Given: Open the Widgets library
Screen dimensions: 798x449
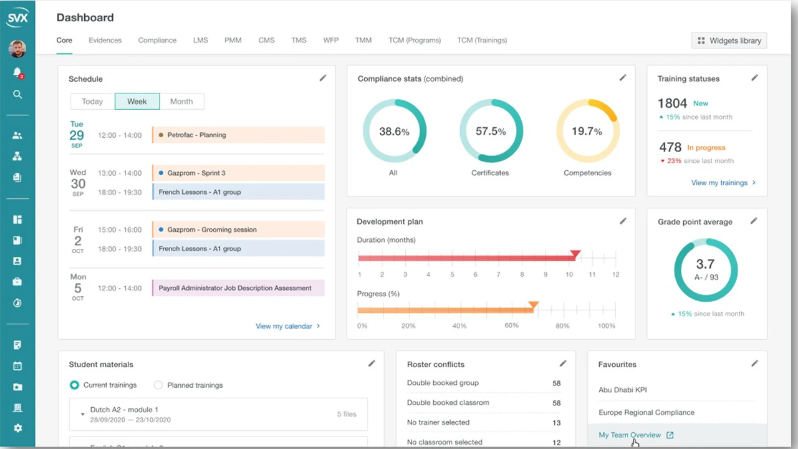Looking at the screenshot, I should pos(729,40).
